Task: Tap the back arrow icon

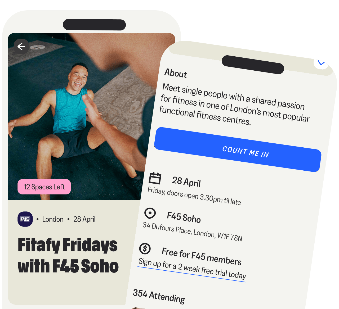Action: pos(21,47)
